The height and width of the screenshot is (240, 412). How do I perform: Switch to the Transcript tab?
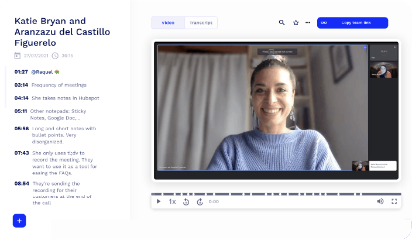tap(201, 23)
